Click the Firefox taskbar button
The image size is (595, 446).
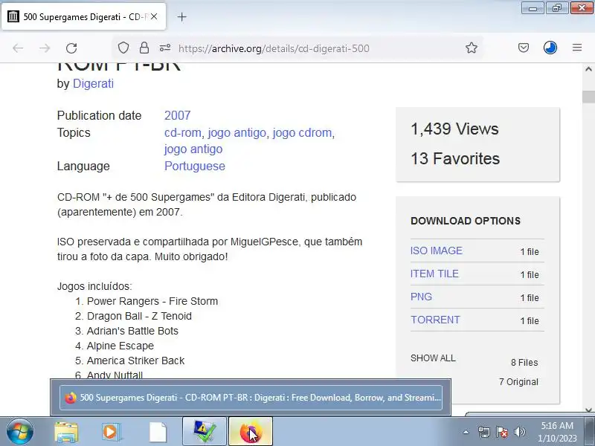point(251,432)
